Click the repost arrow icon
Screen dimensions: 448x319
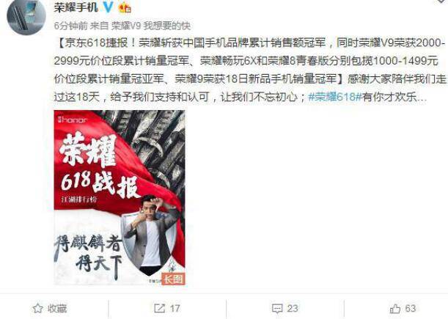click(x=159, y=308)
